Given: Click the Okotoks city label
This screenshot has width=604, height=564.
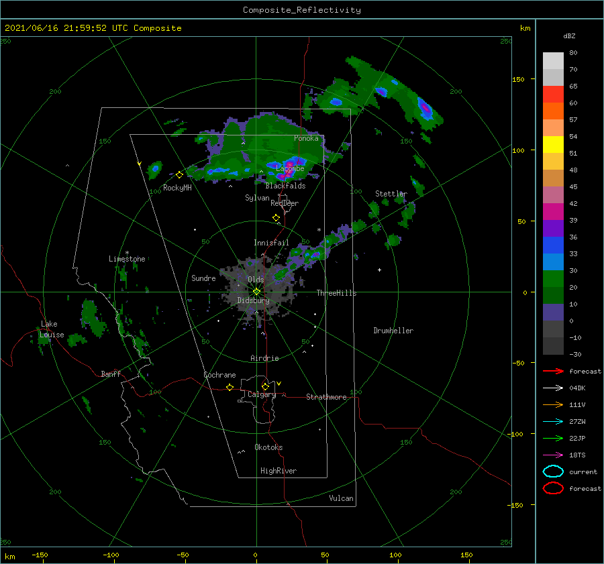Looking at the screenshot, I should click(x=268, y=447).
